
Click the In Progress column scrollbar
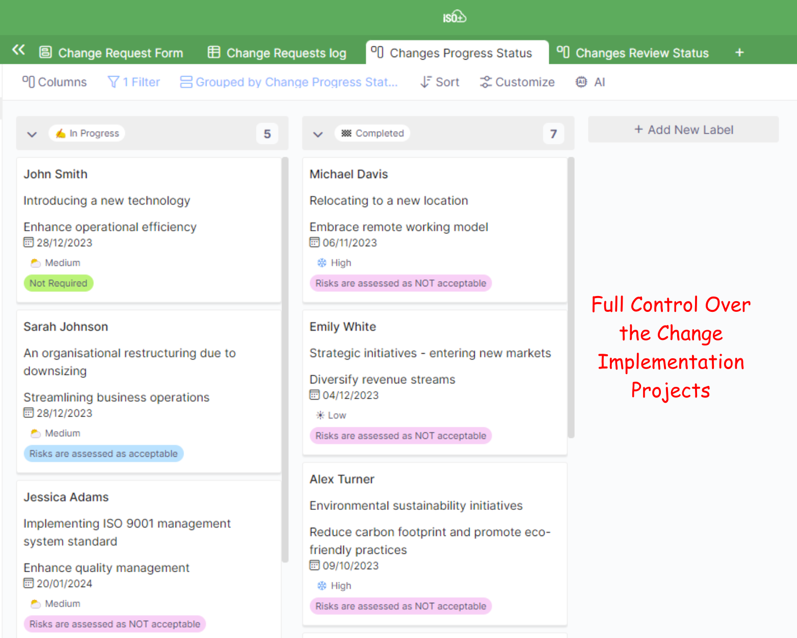pyautogui.click(x=285, y=357)
